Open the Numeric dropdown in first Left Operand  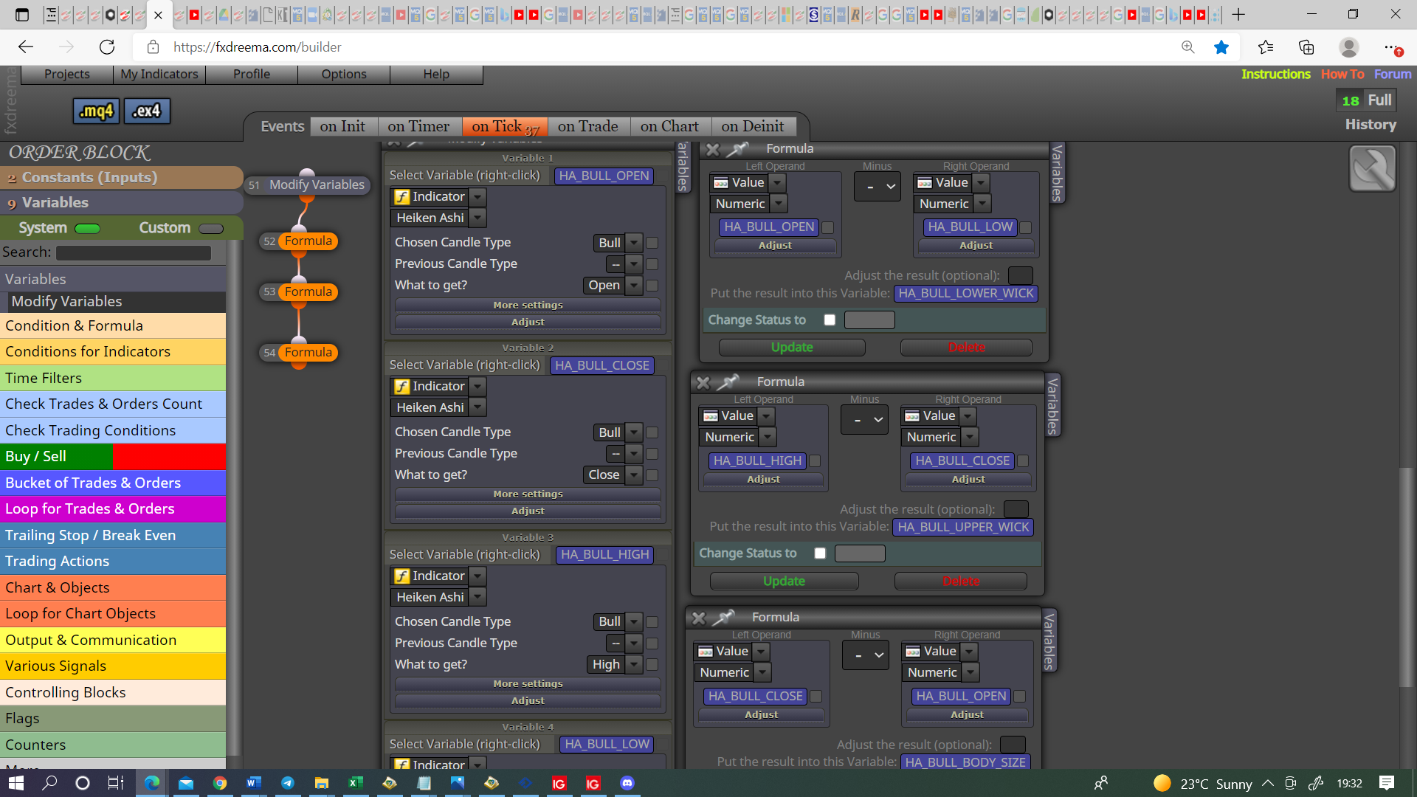tap(779, 204)
